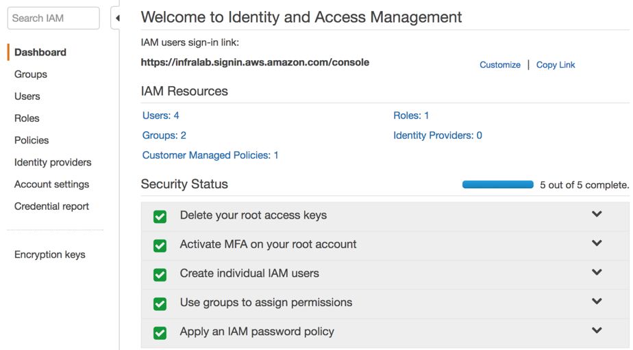Click the checkmark for Activate MFA on root account
Image resolution: width=633 pixels, height=350 pixels.
click(160, 245)
